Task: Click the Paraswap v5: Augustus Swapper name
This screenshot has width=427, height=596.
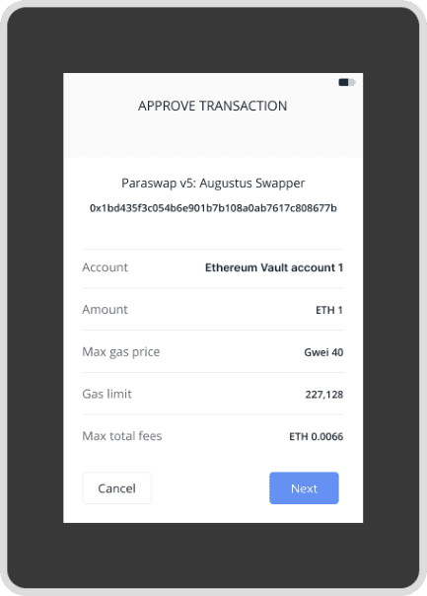Action: pyautogui.click(x=213, y=183)
